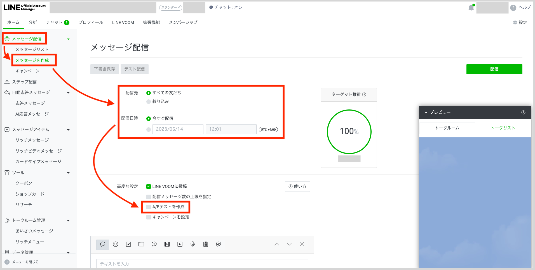Open the チャット tab
535x270 pixels.
tap(57, 22)
